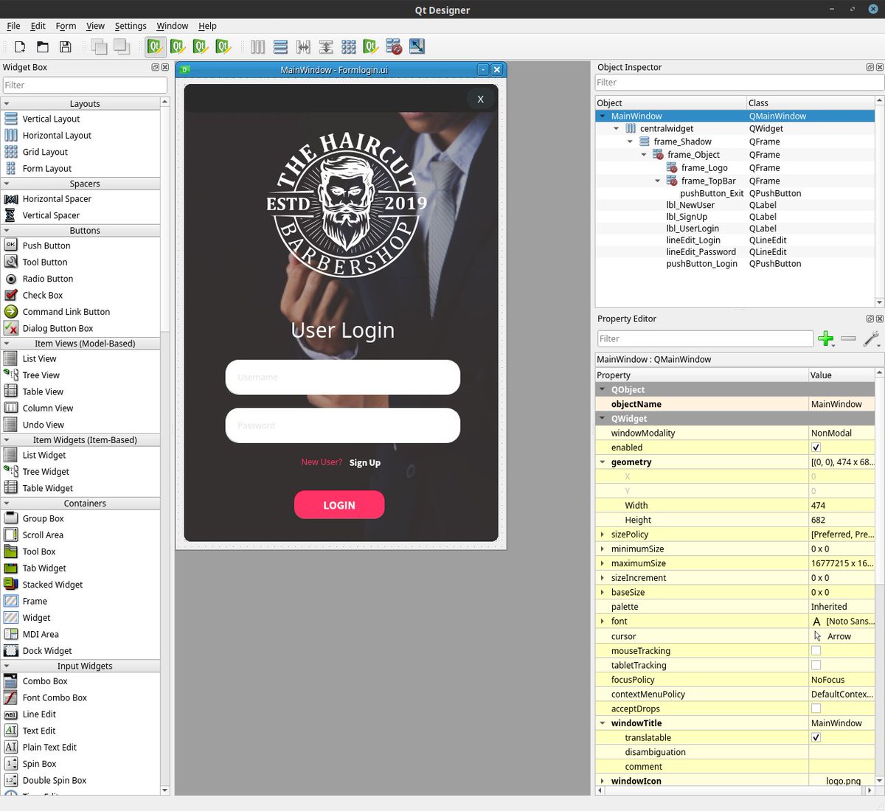Click focusPolicy value NoFocus
Image resolution: width=885 pixels, height=811 pixels.
coord(841,680)
